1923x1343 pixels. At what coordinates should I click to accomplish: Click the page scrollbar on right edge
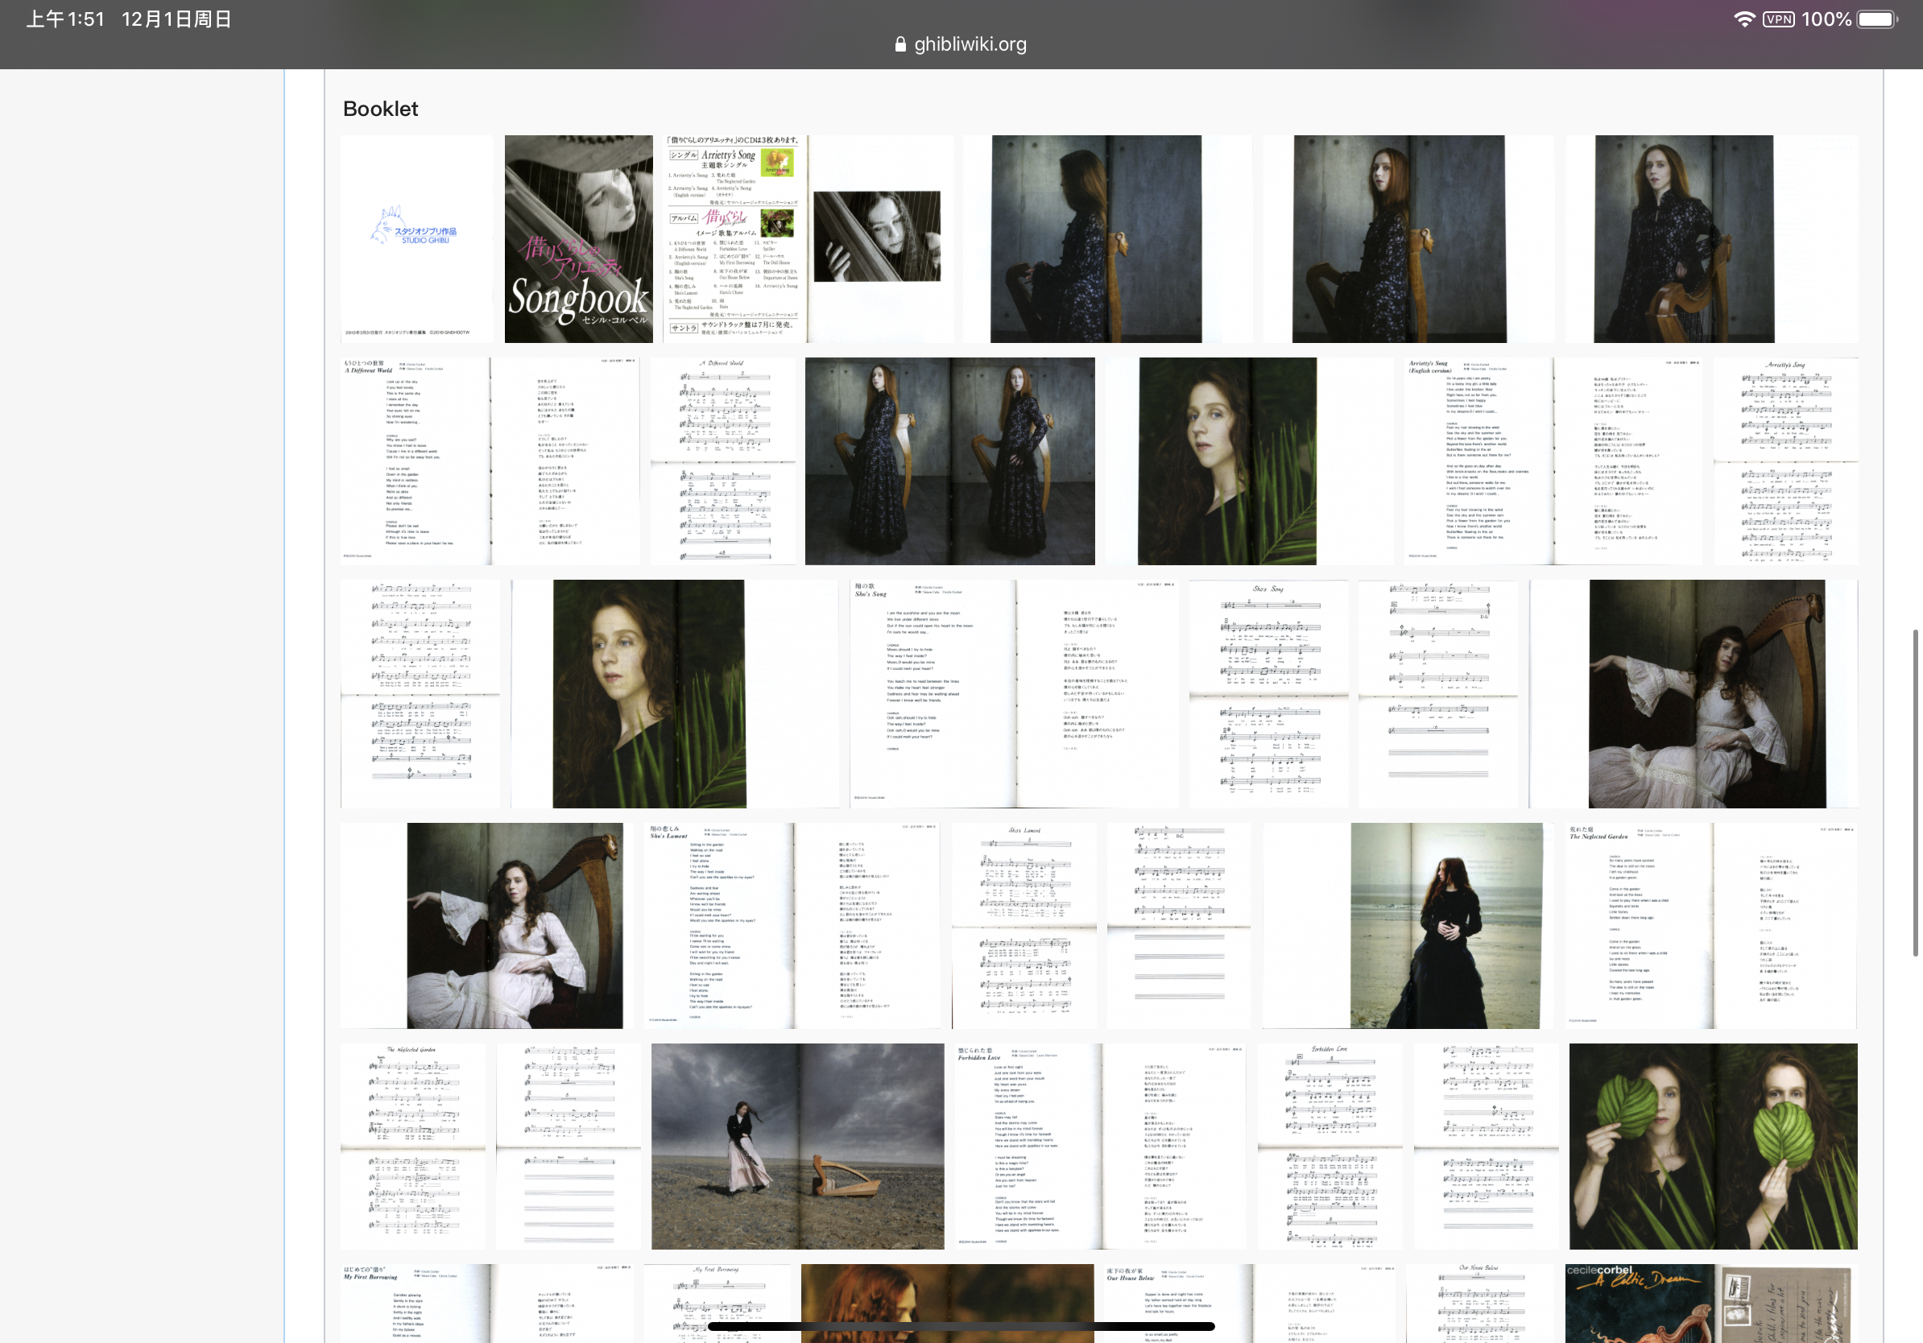pyautogui.click(x=1916, y=793)
